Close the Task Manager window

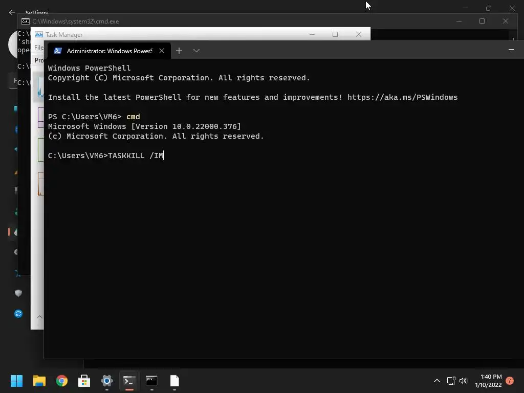click(359, 34)
